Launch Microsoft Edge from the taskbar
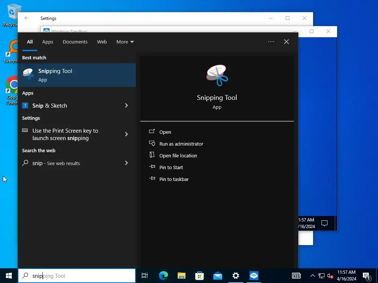 click(164, 276)
